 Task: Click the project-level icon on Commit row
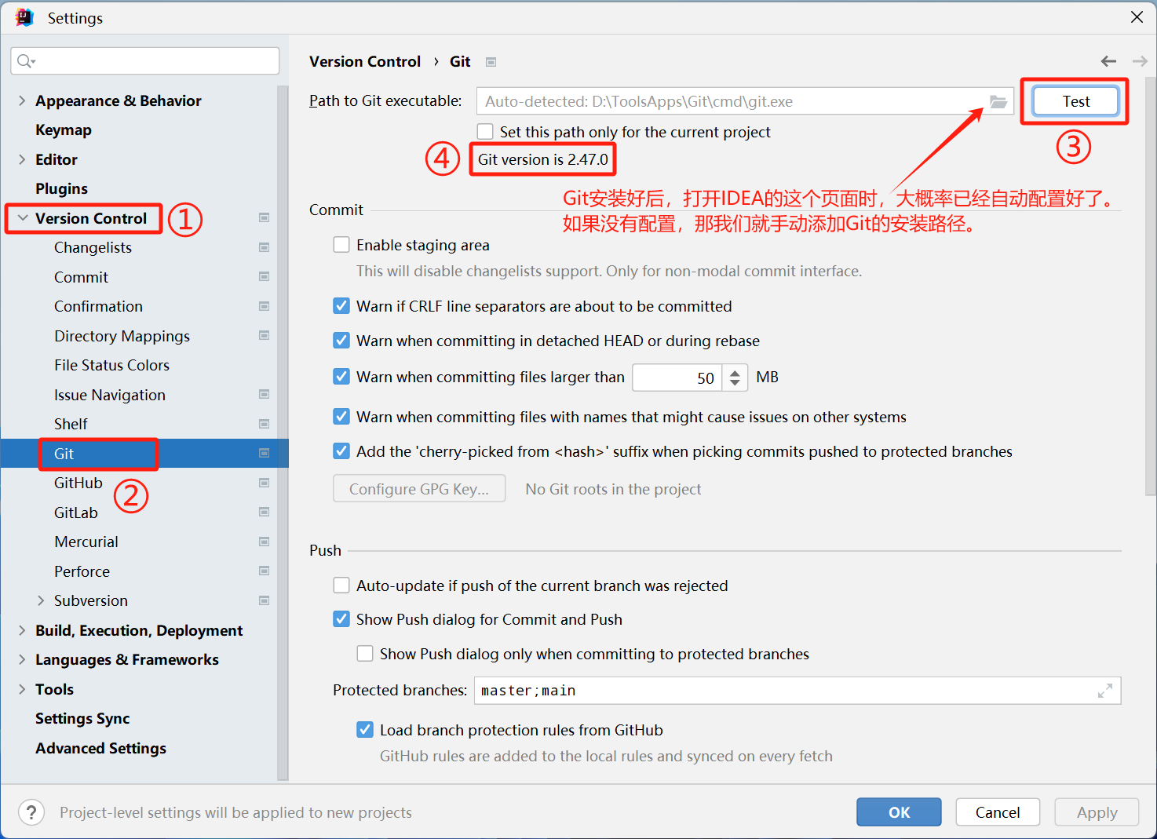click(265, 277)
